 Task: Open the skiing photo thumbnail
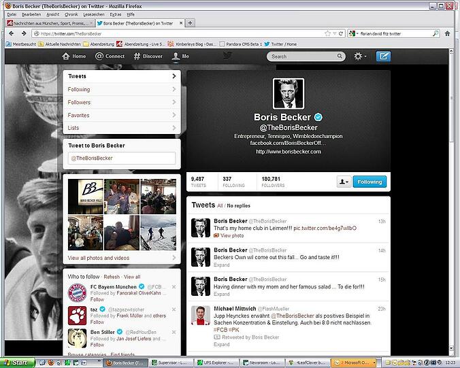[x=159, y=233]
